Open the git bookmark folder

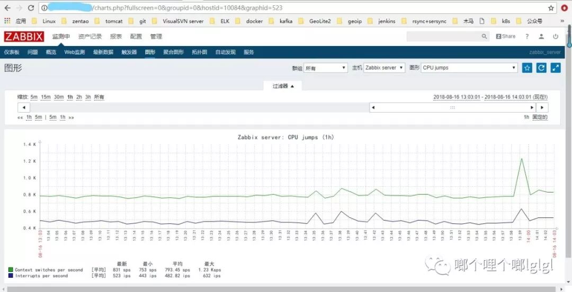137,21
